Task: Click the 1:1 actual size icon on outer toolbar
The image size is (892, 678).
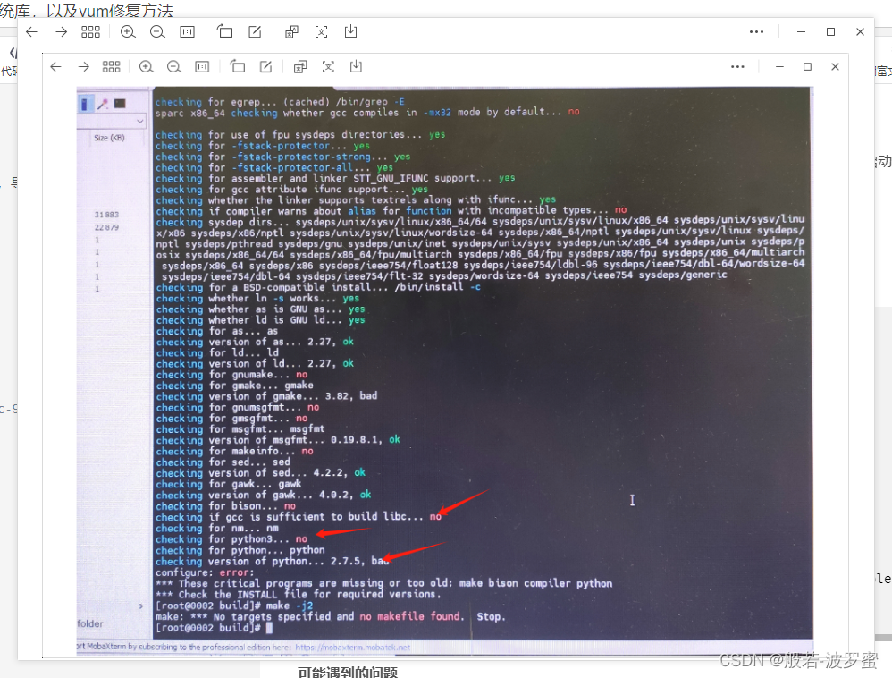Action: [187, 31]
